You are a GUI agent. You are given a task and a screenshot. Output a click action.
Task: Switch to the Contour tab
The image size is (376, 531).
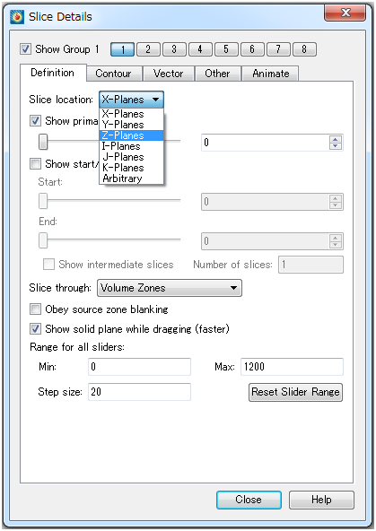(x=113, y=74)
